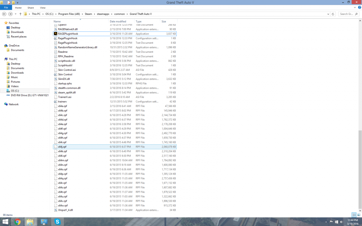Open the volume speaker icon in tray

pyautogui.click(x=341, y=222)
